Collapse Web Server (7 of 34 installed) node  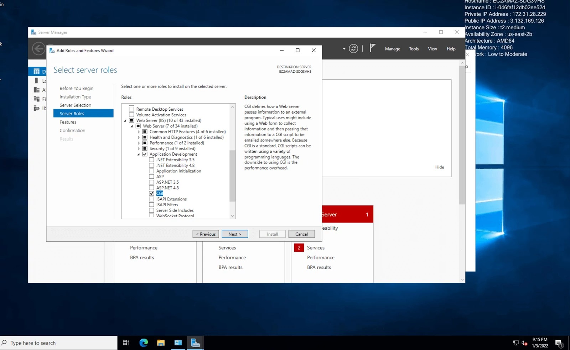click(132, 126)
